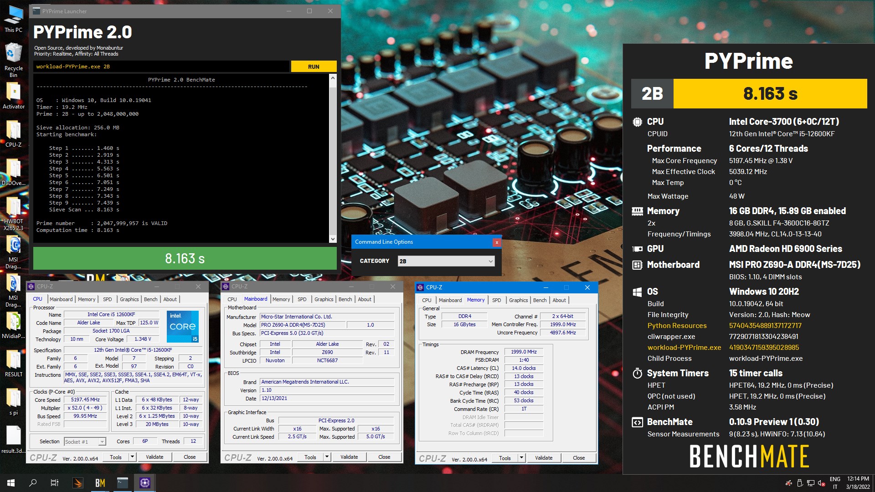Click the System Timers clock icon
This screenshot has width=875, height=492.
[x=637, y=373]
